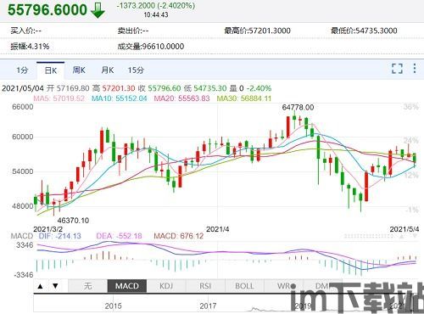The height and width of the screenshot is (314, 424).
Task: Click the 60000 price axis label
Action: pyautogui.click(x=23, y=137)
